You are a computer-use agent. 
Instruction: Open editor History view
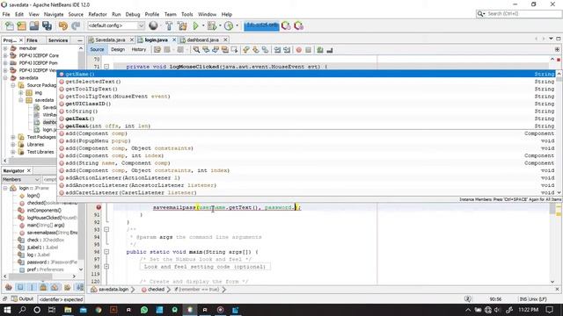pos(139,49)
